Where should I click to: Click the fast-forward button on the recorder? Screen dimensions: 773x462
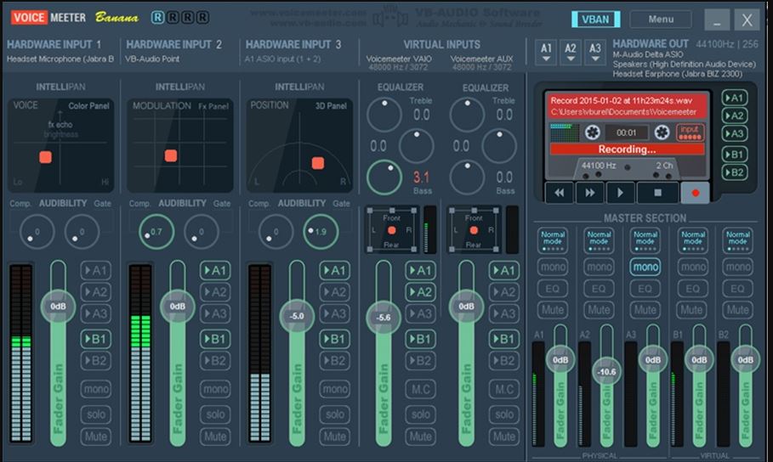(x=589, y=193)
